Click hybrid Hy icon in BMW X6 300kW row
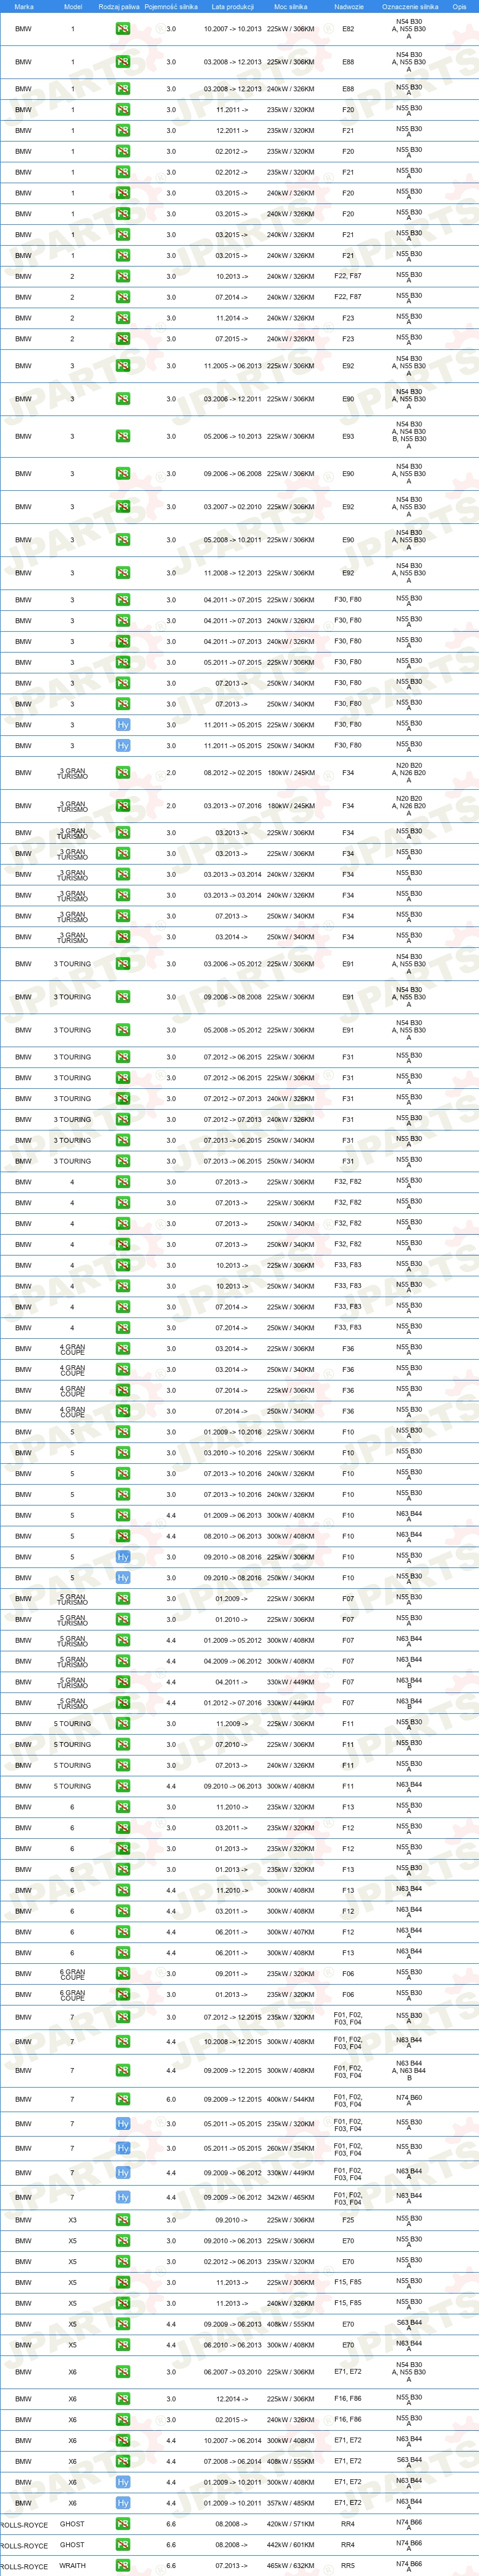This screenshot has height=2576, width=479. click(122, 2483)
